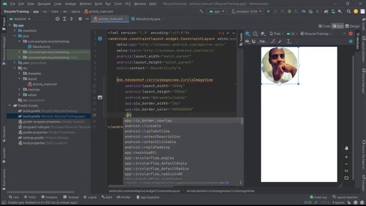This screenshot has width=366, height=206.
Task: Open the VCS menu
Action: pyautogui.click(x=128, y=4)
